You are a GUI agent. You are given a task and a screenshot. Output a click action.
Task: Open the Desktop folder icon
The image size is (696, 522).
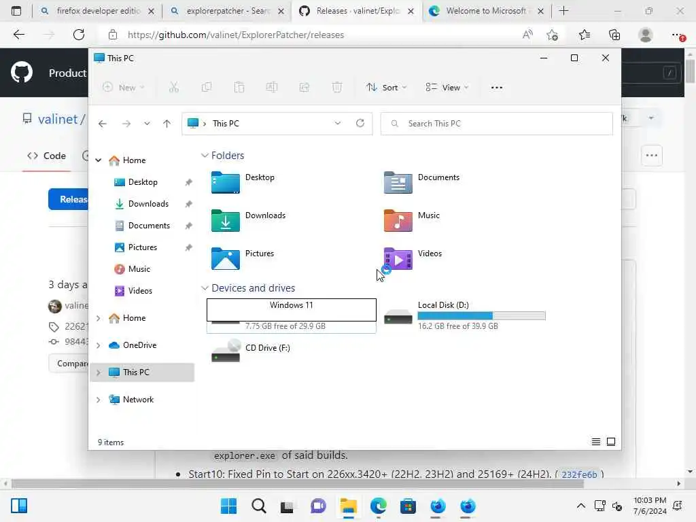point(226,182)
